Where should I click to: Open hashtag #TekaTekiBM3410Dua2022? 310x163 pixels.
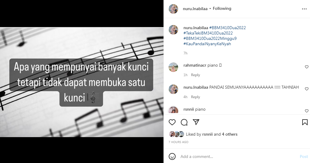(208, 33)
